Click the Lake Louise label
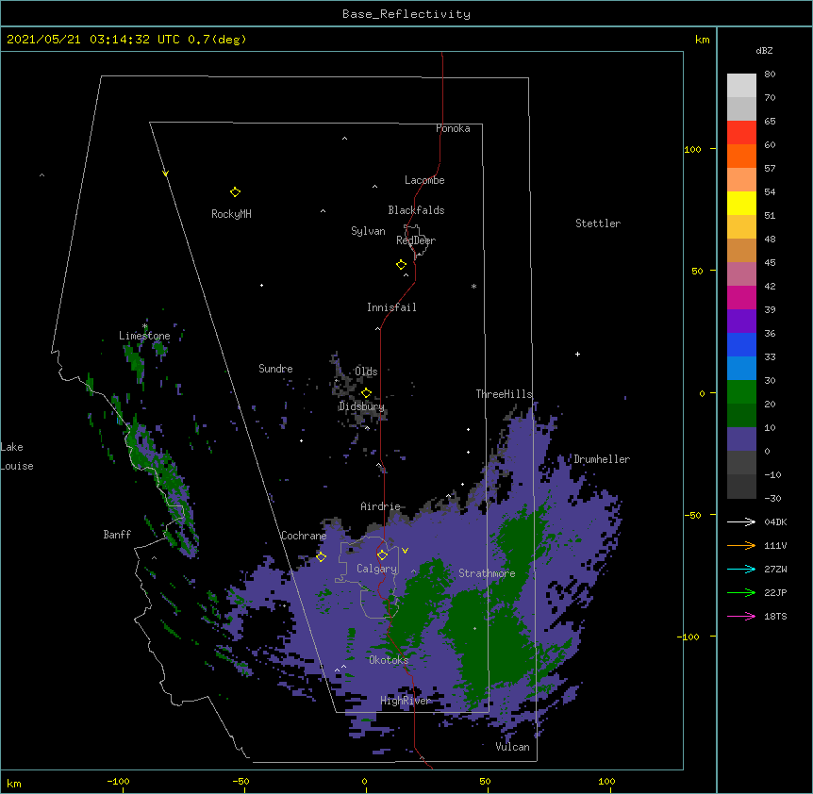The height and width of the screenshot is (794, 813). click(x=17, y=456)
